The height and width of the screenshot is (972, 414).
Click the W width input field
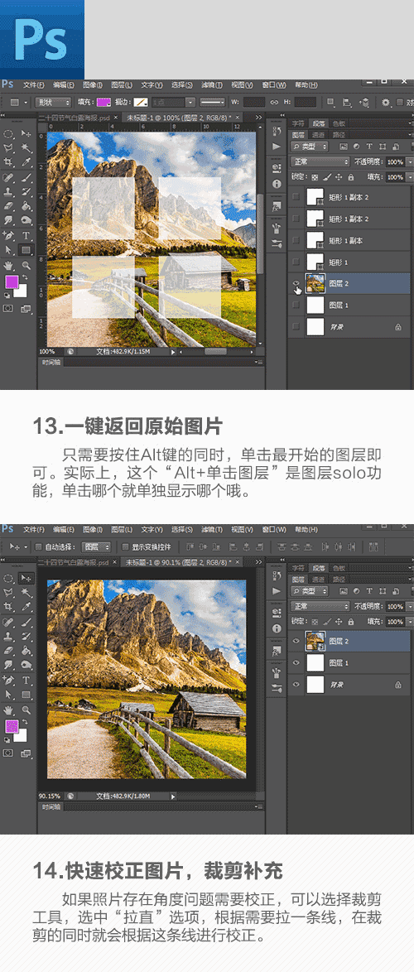(x=253, y=103)
